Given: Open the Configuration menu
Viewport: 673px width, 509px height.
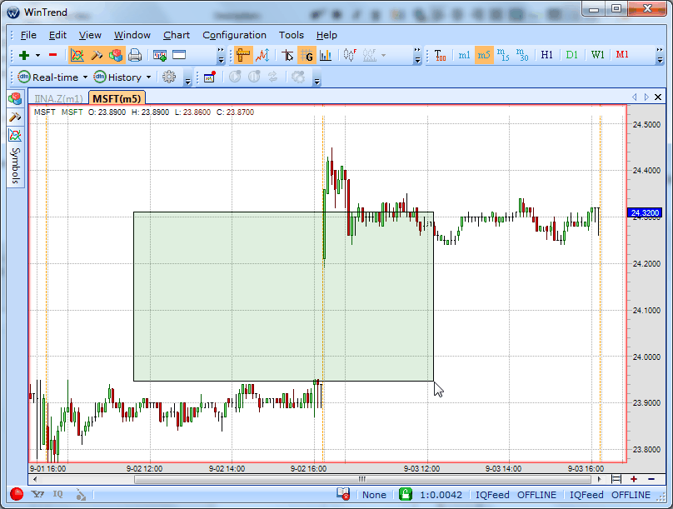Looking at the screenshot, I should tap(234, 35).
